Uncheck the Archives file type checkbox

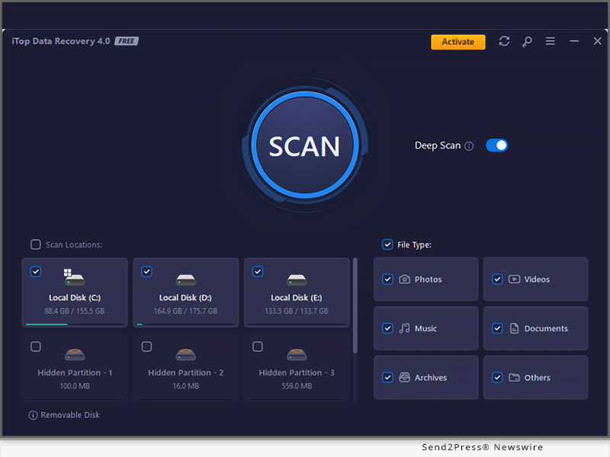387,377
